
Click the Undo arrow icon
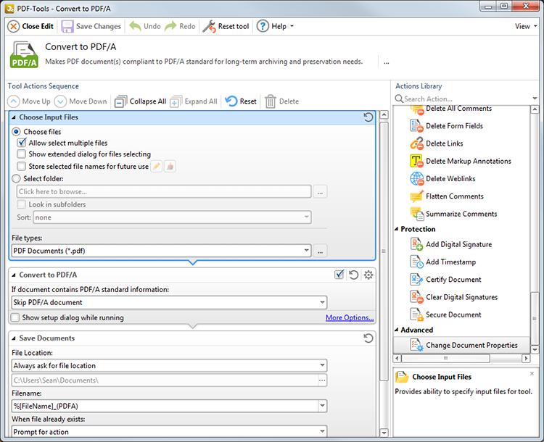click(x=135, y=26)
